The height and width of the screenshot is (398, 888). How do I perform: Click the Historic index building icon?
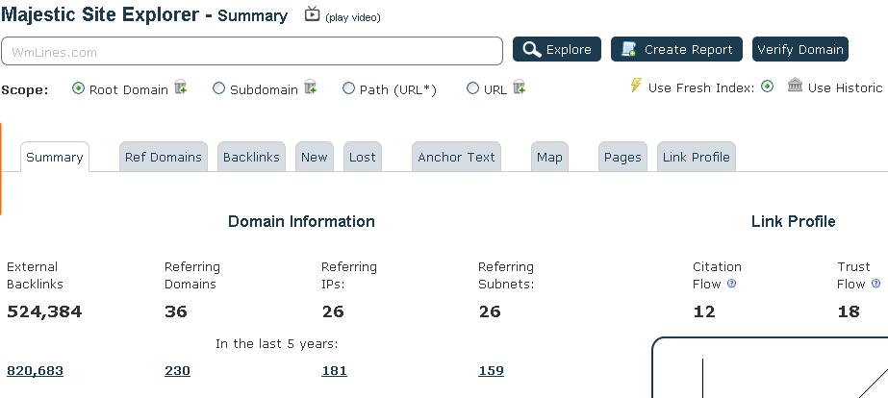(x=795, y=86)
